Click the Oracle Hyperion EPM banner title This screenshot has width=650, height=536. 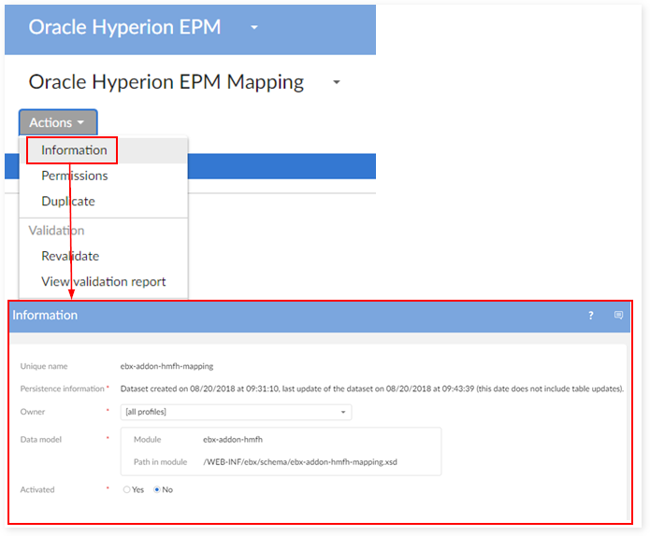[124, 27]
